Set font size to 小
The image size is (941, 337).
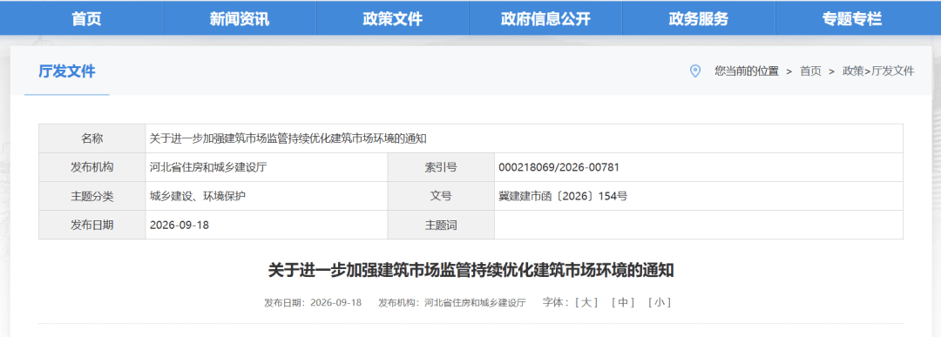[x=659, y=302]
